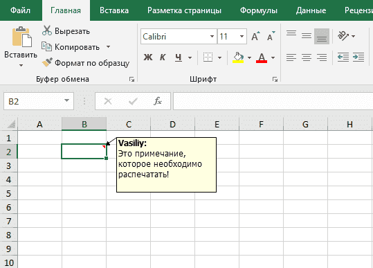Open underline style dropdown arrow
Viewport: 373px width, 268px height.
(x=190, y=57)
